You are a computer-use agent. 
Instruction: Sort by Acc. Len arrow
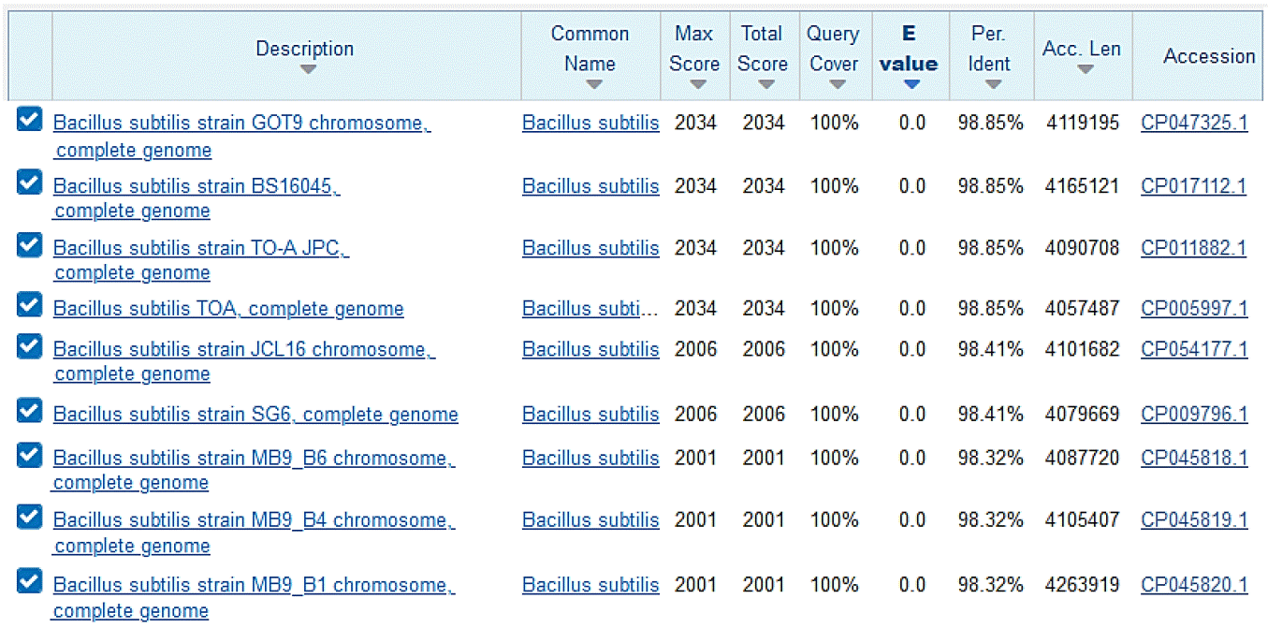1086,70
